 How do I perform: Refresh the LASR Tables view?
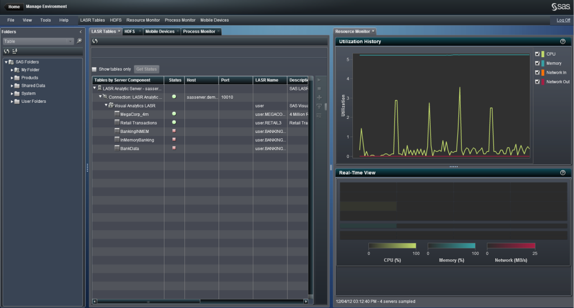point(95,41)
